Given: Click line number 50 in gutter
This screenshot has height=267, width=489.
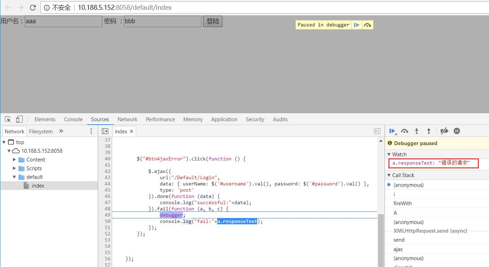Looking at the screenshot, I should tap(107, 221).
